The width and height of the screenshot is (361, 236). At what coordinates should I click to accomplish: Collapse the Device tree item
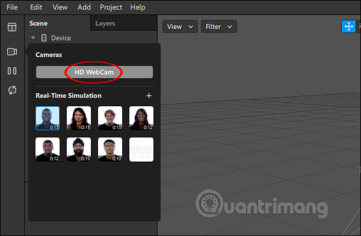(x=33, y=38)
